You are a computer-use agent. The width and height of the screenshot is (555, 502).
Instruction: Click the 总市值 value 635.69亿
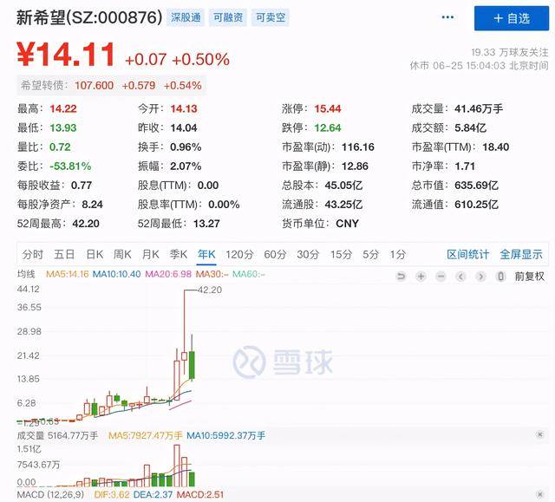click(476, 185)
